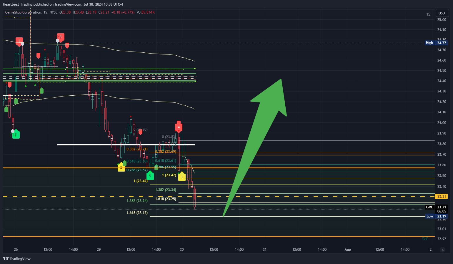Click the Low 23.19 price label
This screenshot has height=264, width=453.
437,216
